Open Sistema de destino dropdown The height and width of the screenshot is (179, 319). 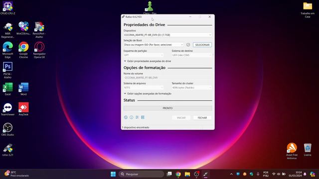(x=191, y=55)
